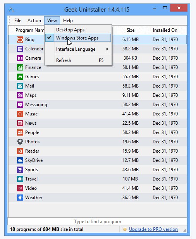
Task: Sort by the Size column header
Action: (x=131, y=30)
